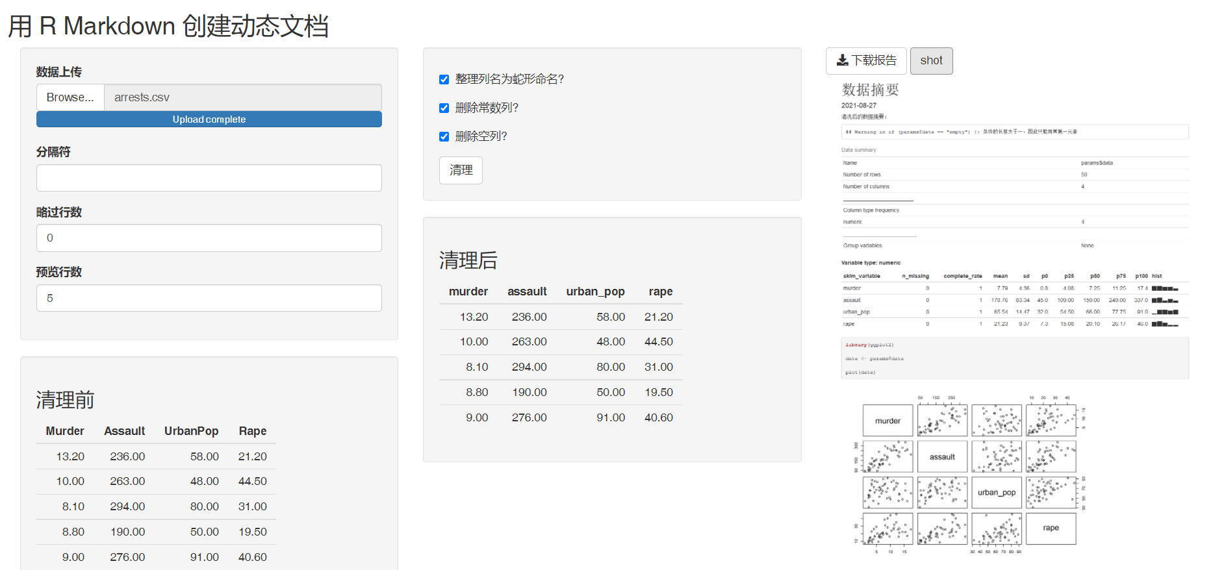Click the 用 R Markdown 创建动态文档 title
This screenshot has width=1213, height=570.
168,27
